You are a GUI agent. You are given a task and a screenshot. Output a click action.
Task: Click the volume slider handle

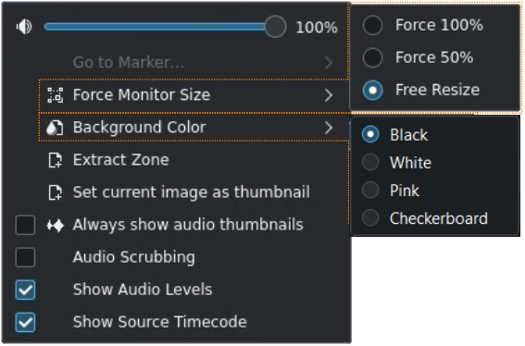click(x=275, y=27)
